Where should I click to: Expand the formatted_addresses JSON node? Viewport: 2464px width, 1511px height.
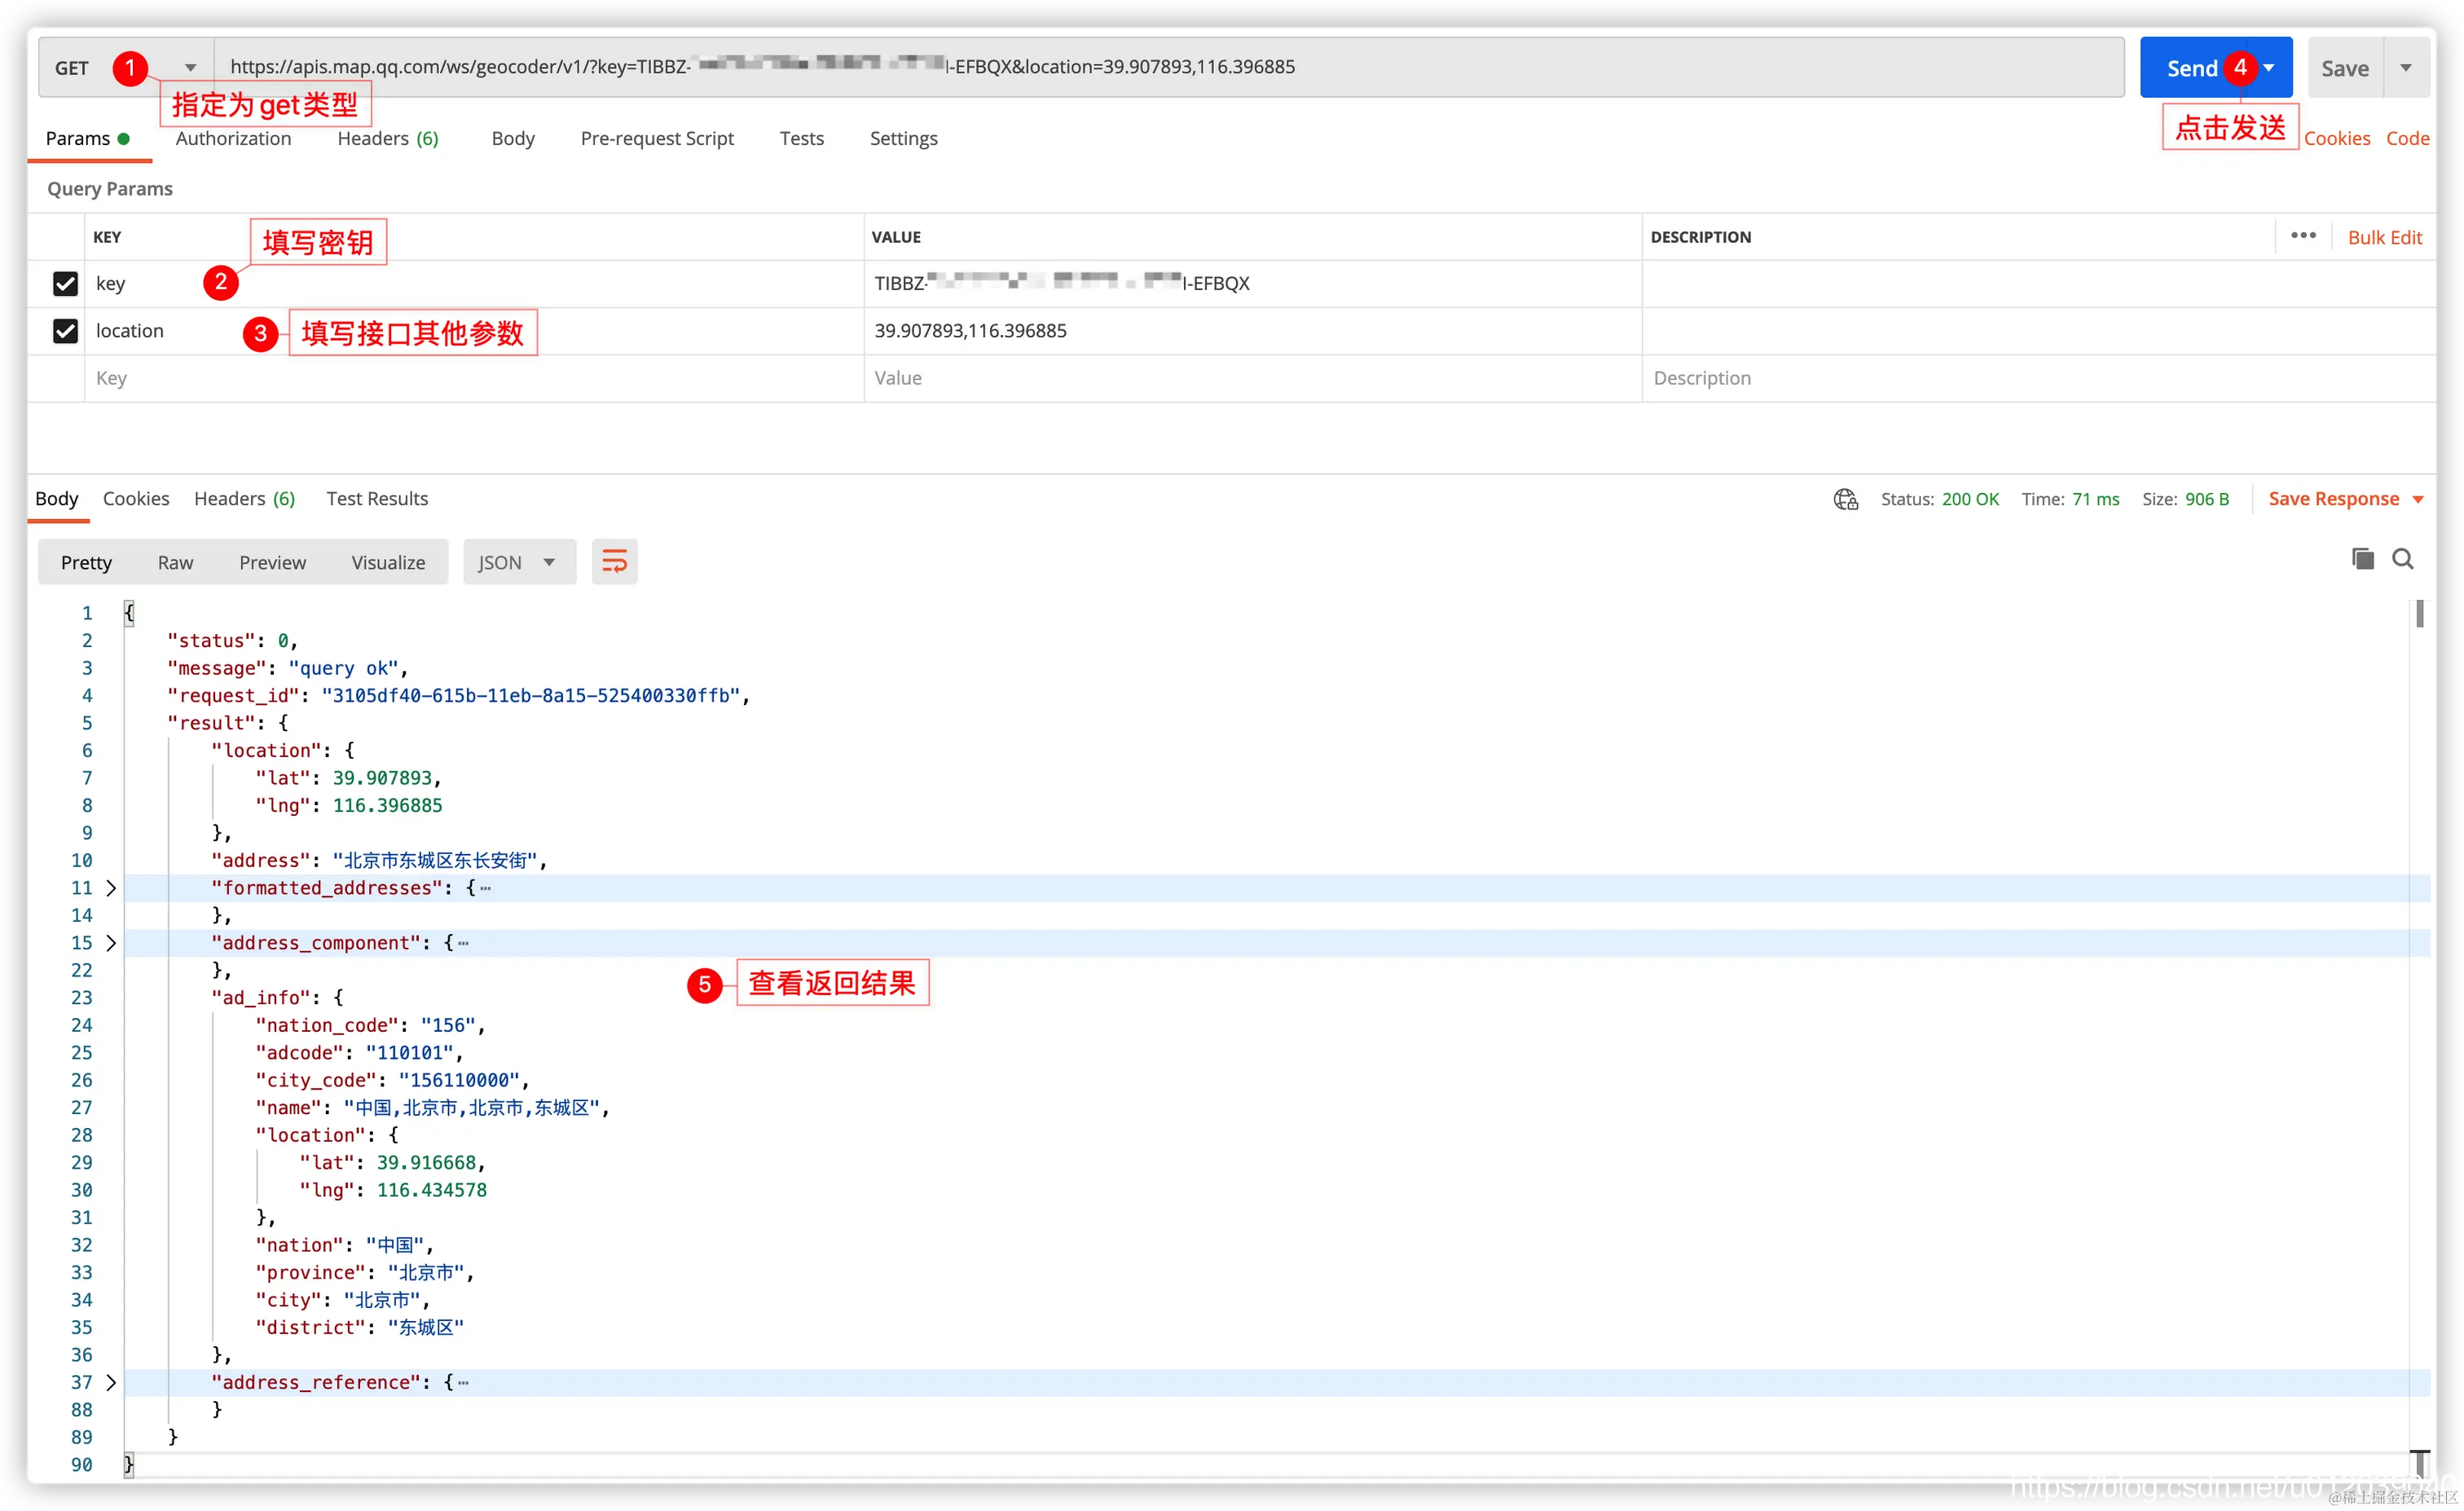(x=111, y=888)
